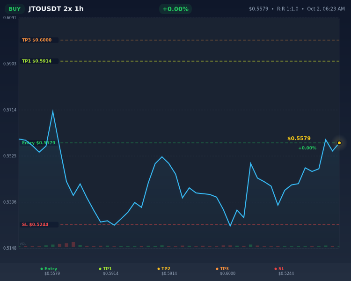Screen dimensions: 351x281
Task: Click the 0.5714 y-axis label
Action: (10, 110)
